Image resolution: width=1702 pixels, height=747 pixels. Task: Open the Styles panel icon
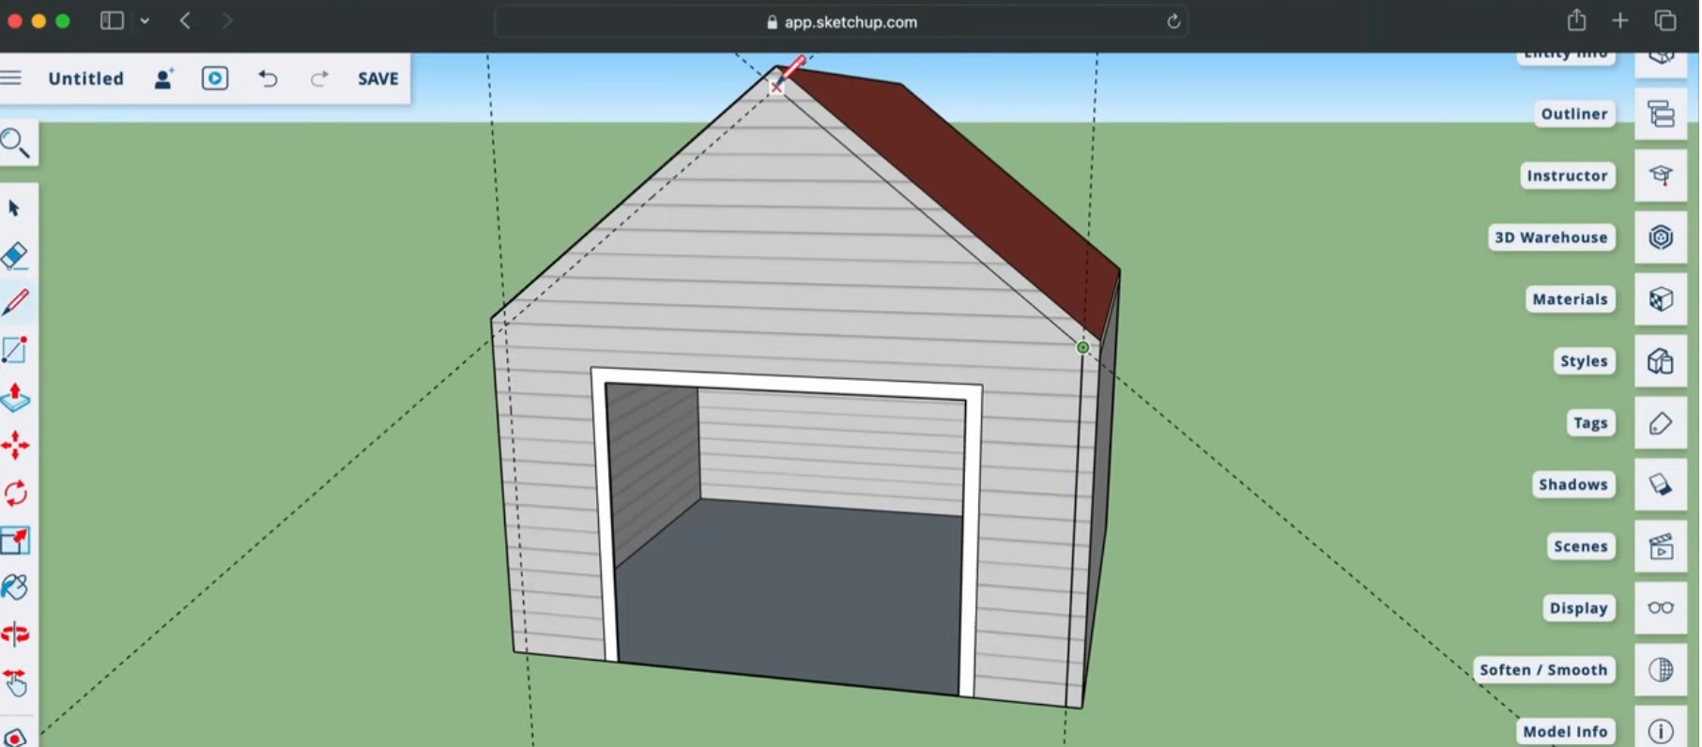click(x=1661, y=361)
